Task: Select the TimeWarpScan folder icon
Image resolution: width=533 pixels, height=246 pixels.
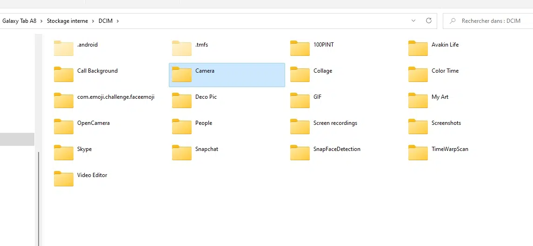Action: [x=418, y=153]
